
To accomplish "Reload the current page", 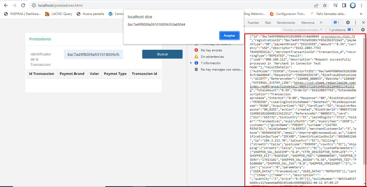I will [23, 5].
